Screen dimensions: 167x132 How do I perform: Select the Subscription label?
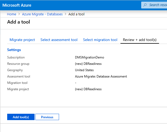pyautogui.click(x=16, y=57)
